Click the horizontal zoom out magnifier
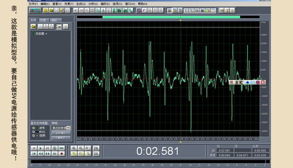 coord(81,148)
